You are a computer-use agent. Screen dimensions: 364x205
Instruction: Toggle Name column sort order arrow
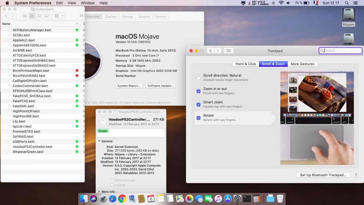(x=77, y=24)
